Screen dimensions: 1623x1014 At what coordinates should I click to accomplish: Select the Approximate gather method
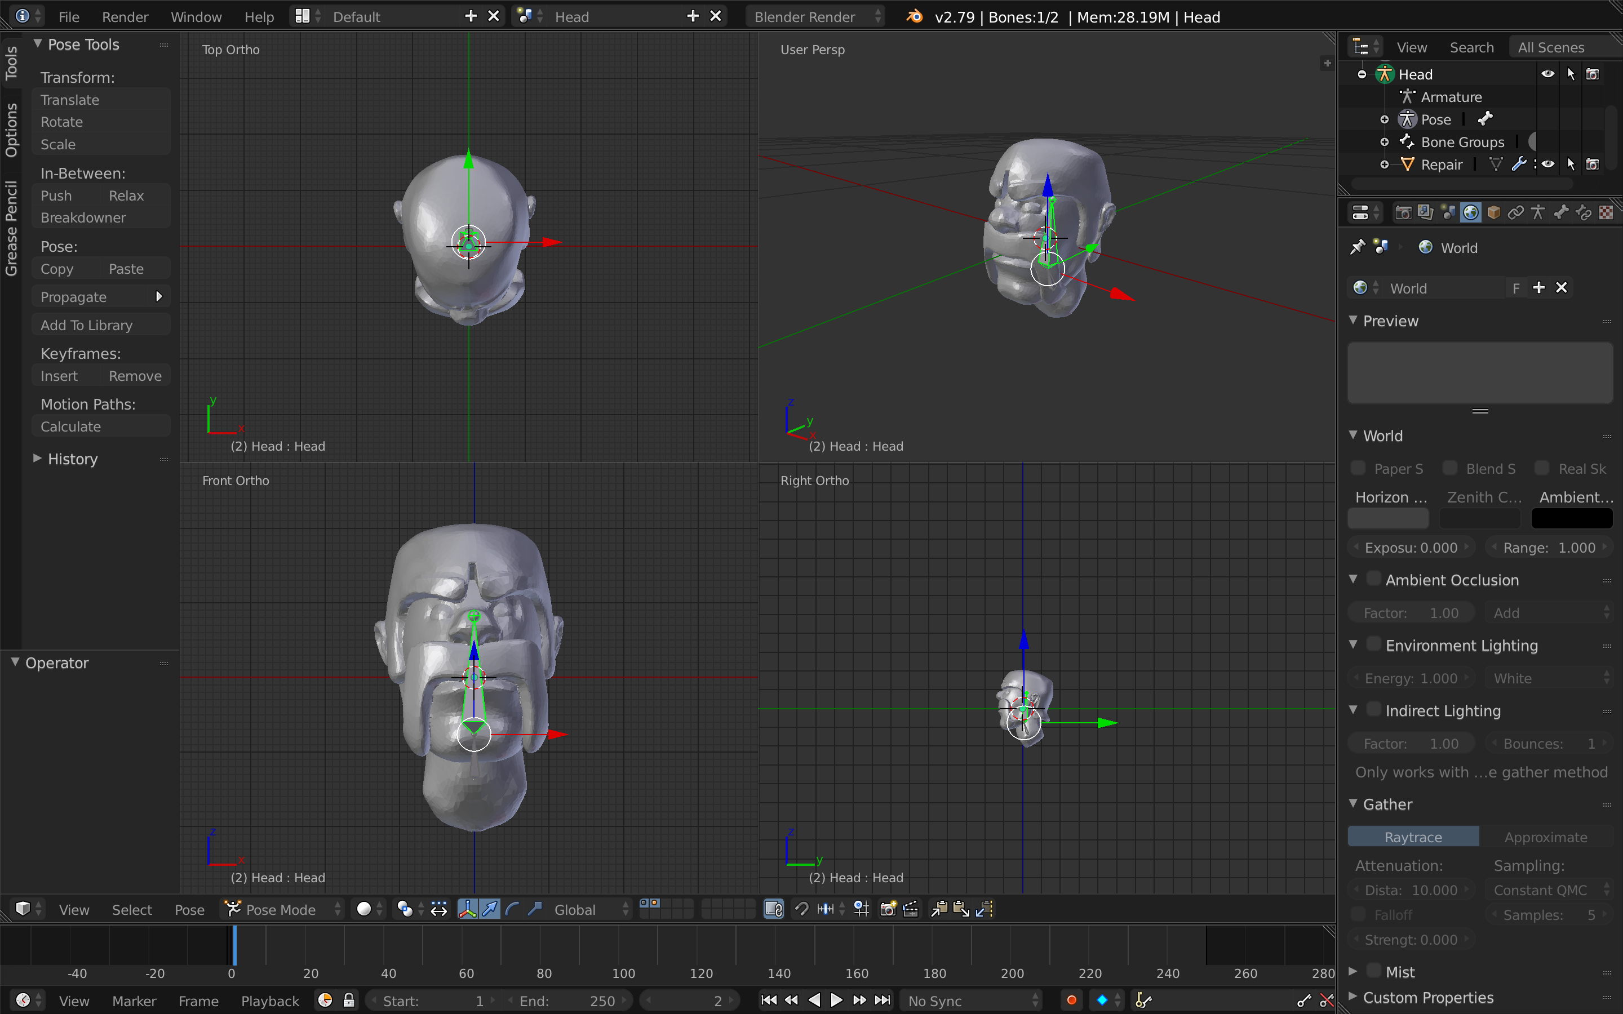click(1546, 837)
